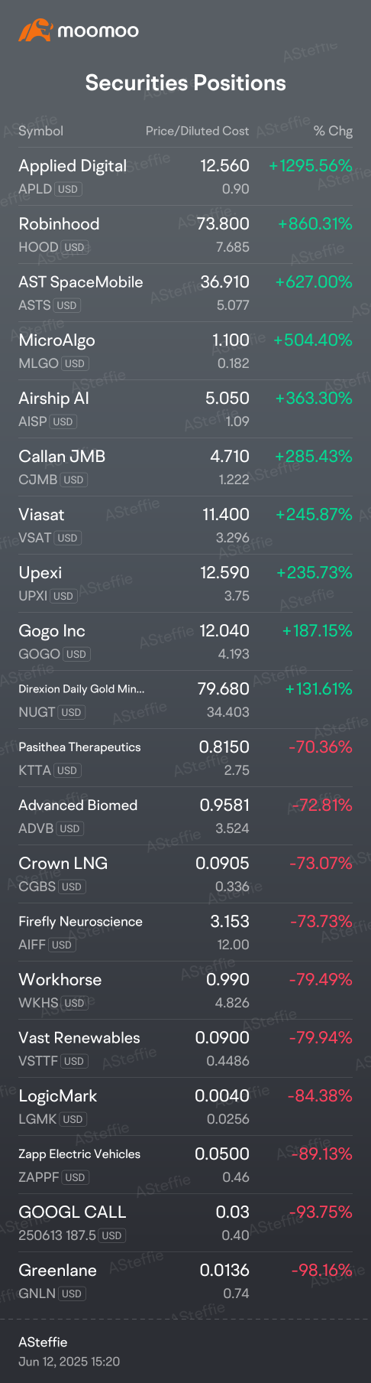The height and width of the screenshot is (1383, 371).
Task: Click the Securities Positions title
Action: click(185, 83)
